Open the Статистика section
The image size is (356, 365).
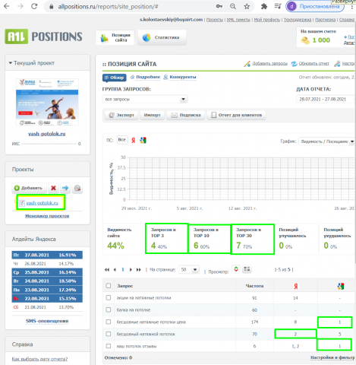point(162,37)
